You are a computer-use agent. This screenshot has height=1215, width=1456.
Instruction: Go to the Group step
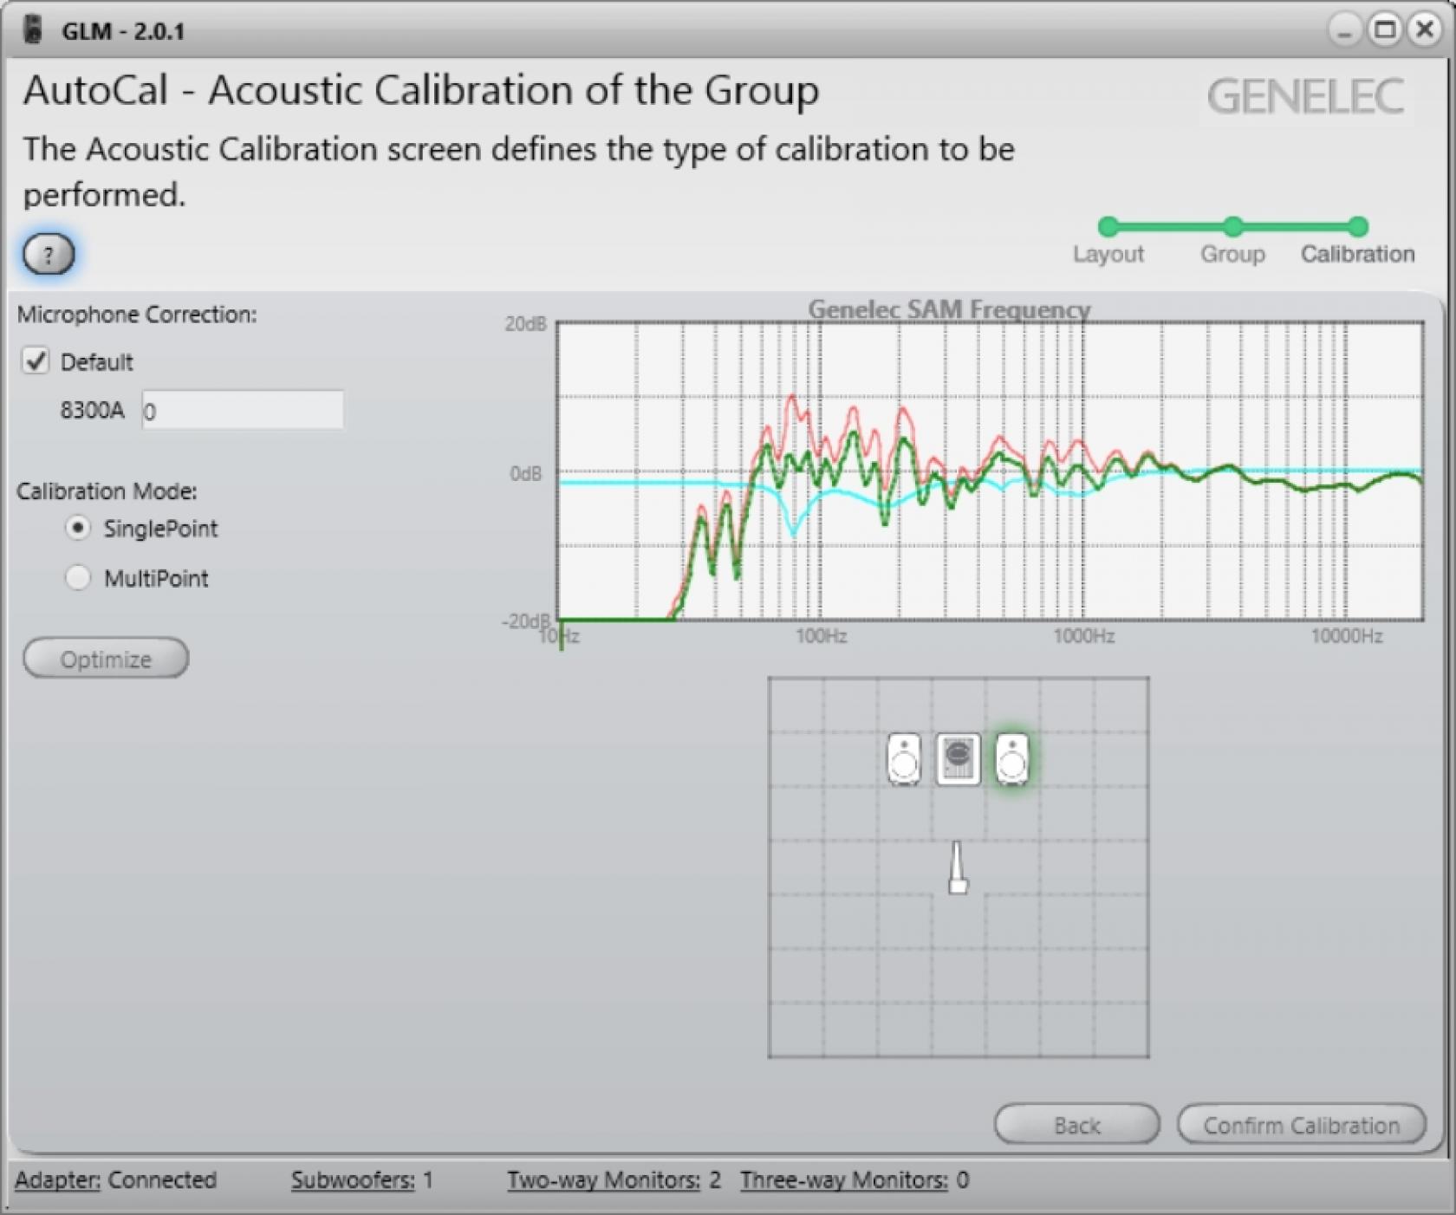click(x=1232, y=228)
